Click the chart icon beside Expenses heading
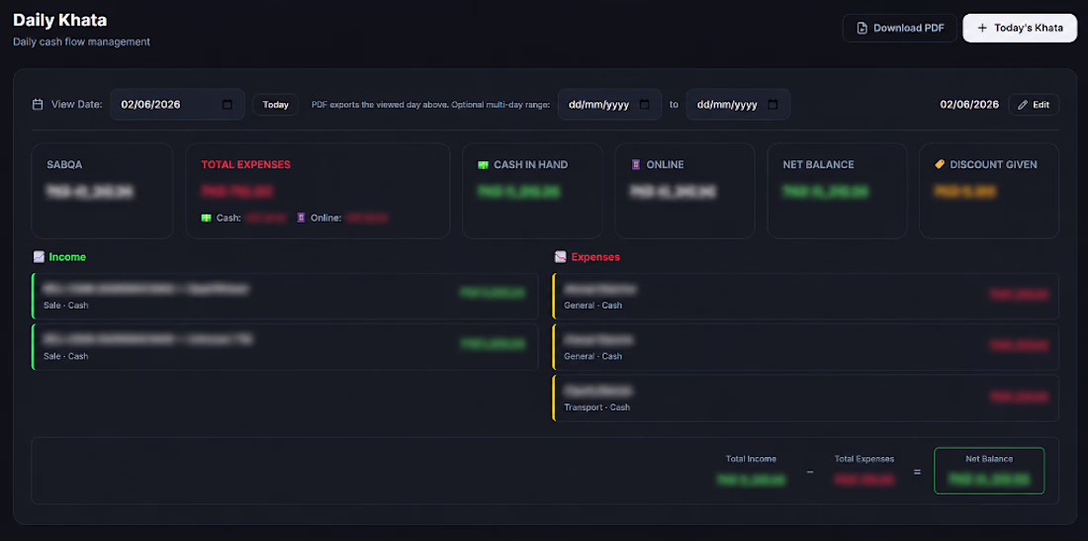Screen dimensions: 1088x541 pyautogui.click(x=561, y=256)
